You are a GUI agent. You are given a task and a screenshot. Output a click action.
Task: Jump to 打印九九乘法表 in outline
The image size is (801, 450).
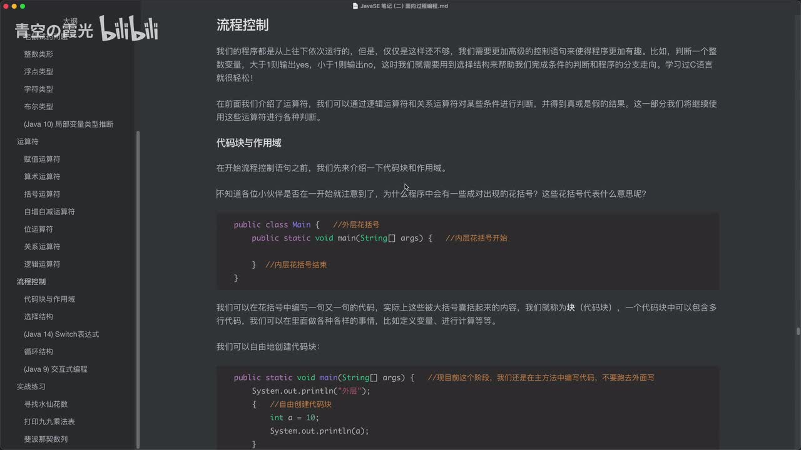point(49,422)
